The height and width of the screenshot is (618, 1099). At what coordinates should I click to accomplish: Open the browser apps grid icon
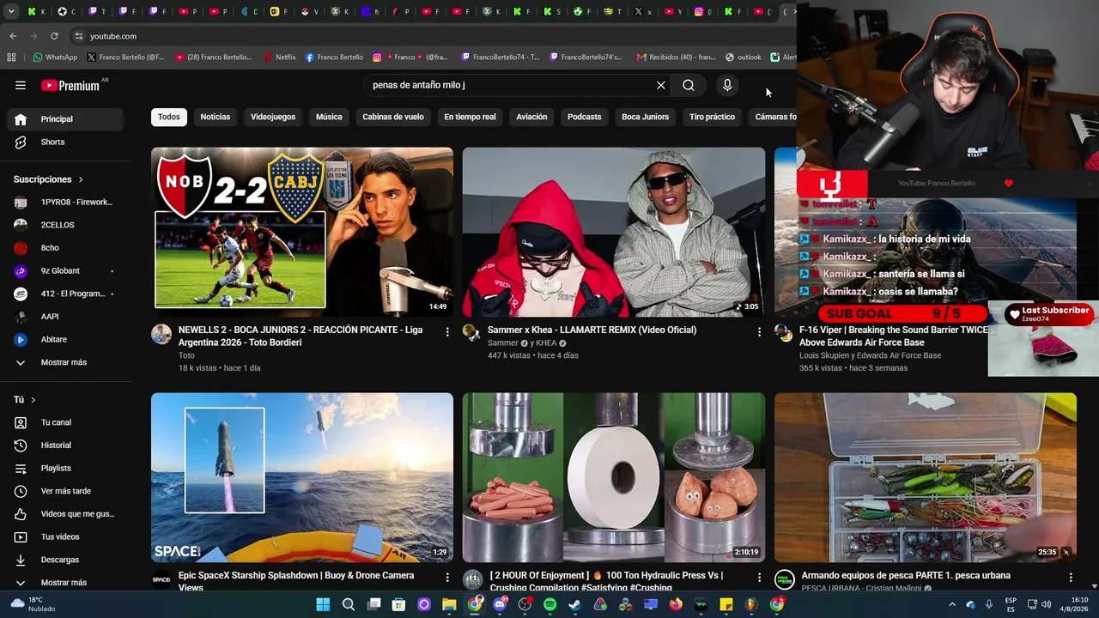[11, 58]
